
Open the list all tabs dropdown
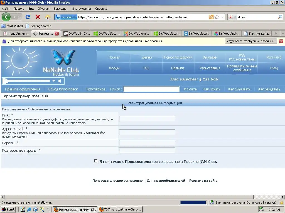click(x=282, y=34)
